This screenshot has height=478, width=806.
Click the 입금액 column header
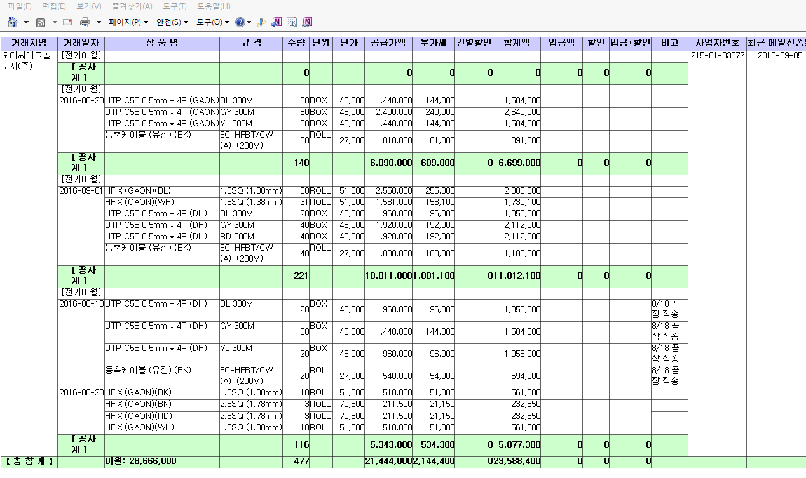[x=561, y=43]
